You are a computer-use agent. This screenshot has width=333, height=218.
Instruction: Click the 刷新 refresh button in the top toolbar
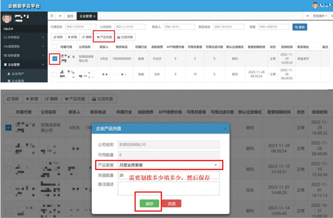58,36
